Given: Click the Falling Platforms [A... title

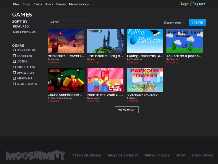Looking at the screenshot, I should tap(145, 56).
